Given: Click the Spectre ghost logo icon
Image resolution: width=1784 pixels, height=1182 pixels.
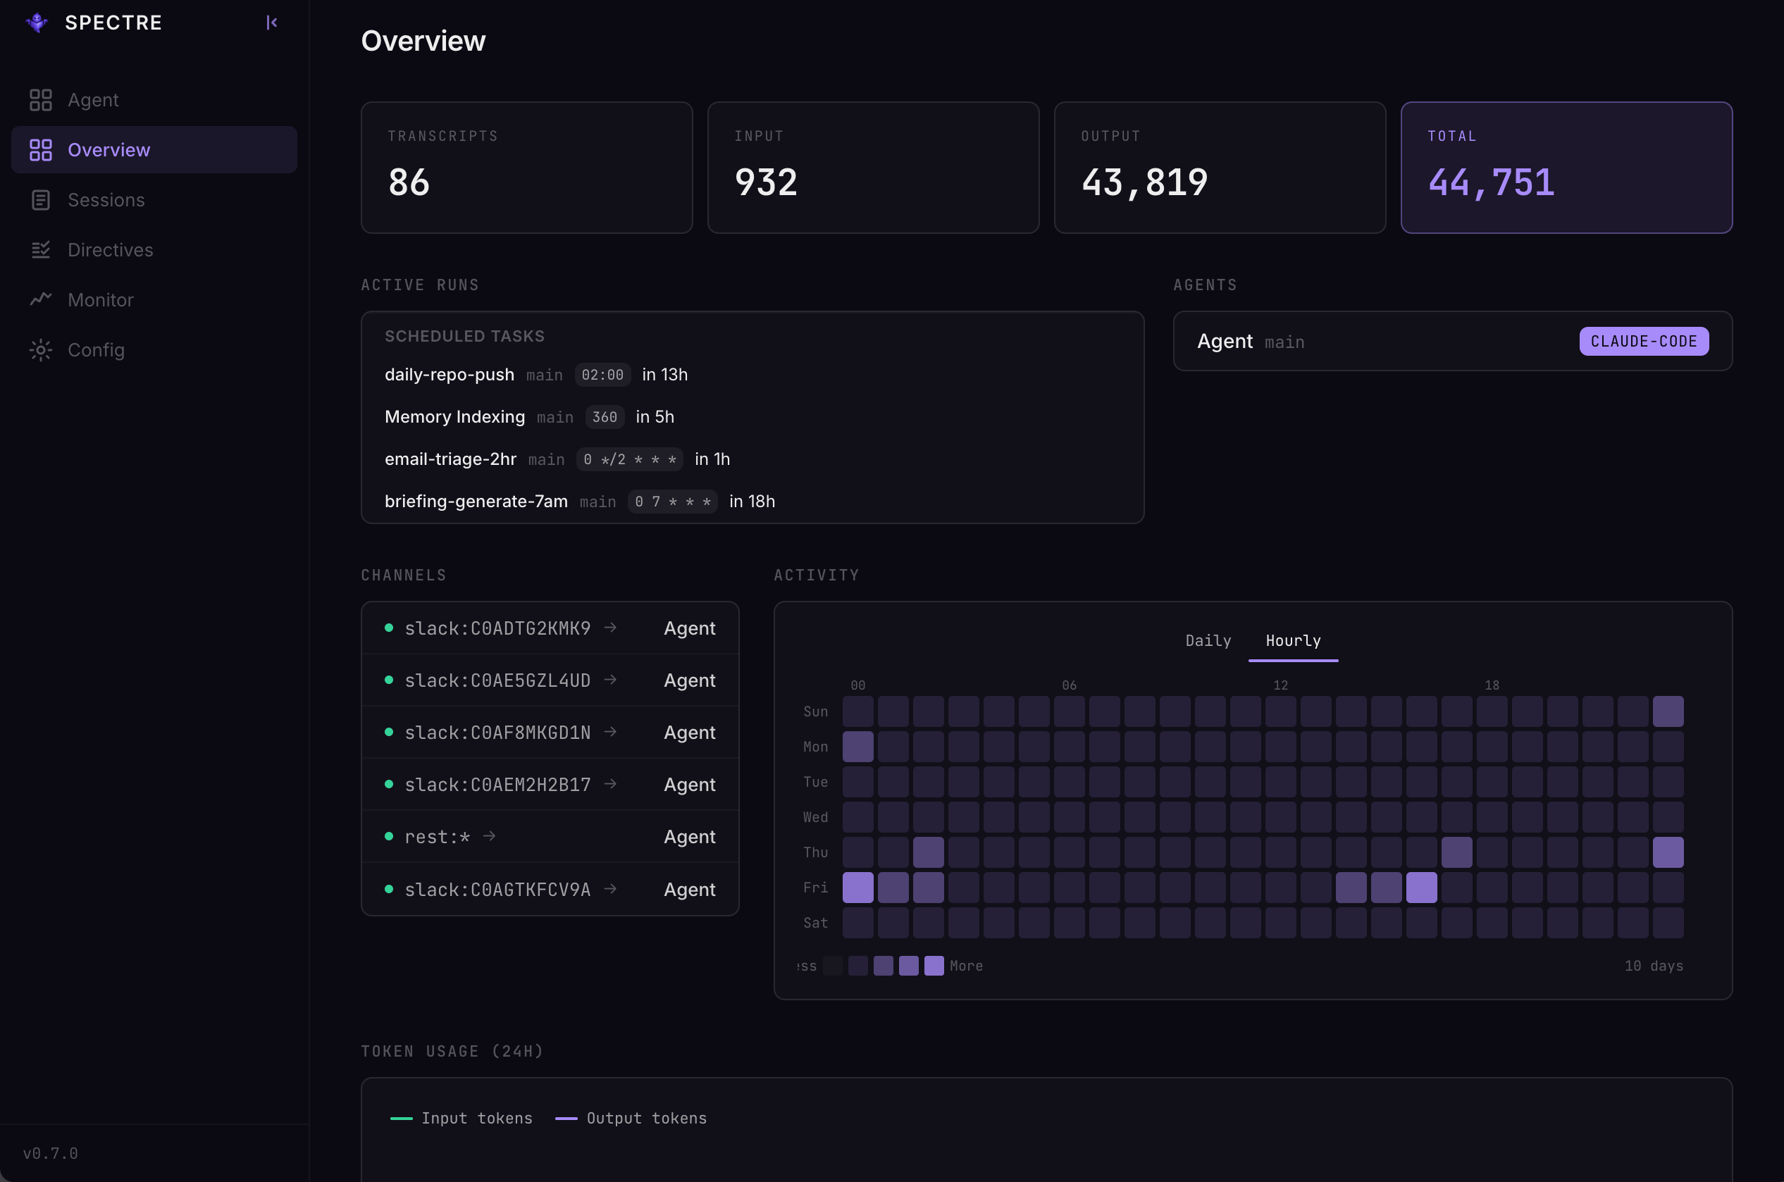Looking at the screenshot, I should pyautogui.click(x=37, y=23).
